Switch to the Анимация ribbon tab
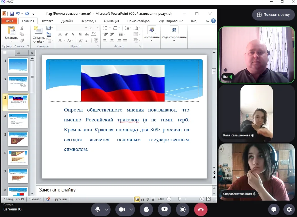Viewport: 297px width, 217px height. (111, 21)
